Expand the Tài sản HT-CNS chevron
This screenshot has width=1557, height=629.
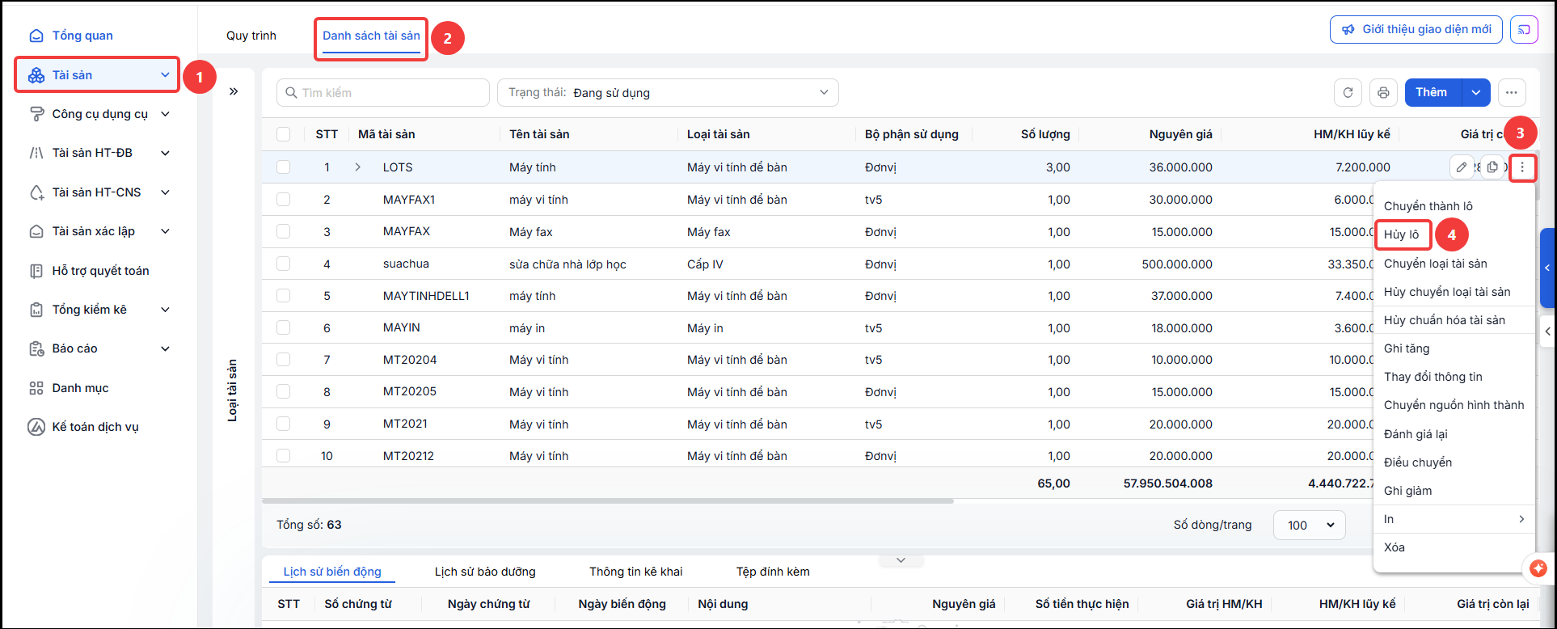(x=166, y=192)
